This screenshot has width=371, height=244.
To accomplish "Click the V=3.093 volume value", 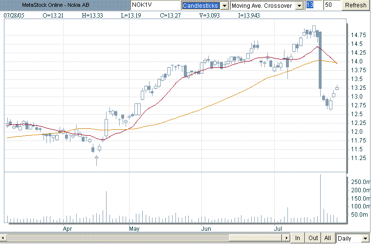I will tap(209, 16).
